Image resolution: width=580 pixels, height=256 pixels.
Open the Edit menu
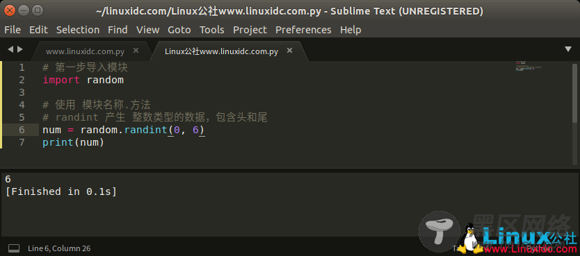click(x=38, y=30)
